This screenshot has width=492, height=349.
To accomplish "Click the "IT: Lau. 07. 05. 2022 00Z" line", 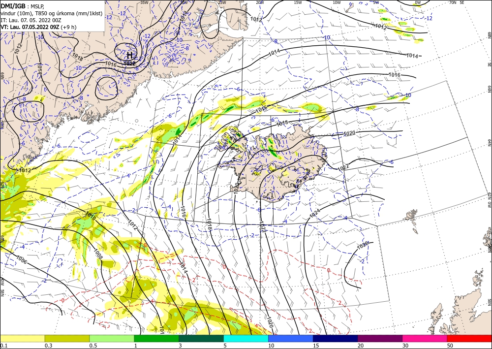I will pyautogui.click(x=31, y=20).
